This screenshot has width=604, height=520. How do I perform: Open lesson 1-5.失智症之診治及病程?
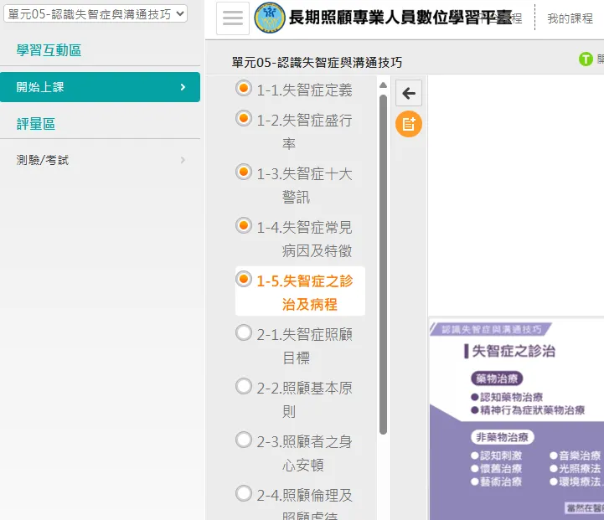click(304, 292)
